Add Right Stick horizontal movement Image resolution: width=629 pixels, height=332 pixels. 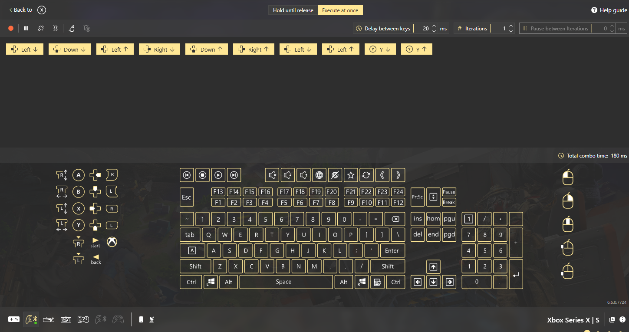[x=62, y=191]
